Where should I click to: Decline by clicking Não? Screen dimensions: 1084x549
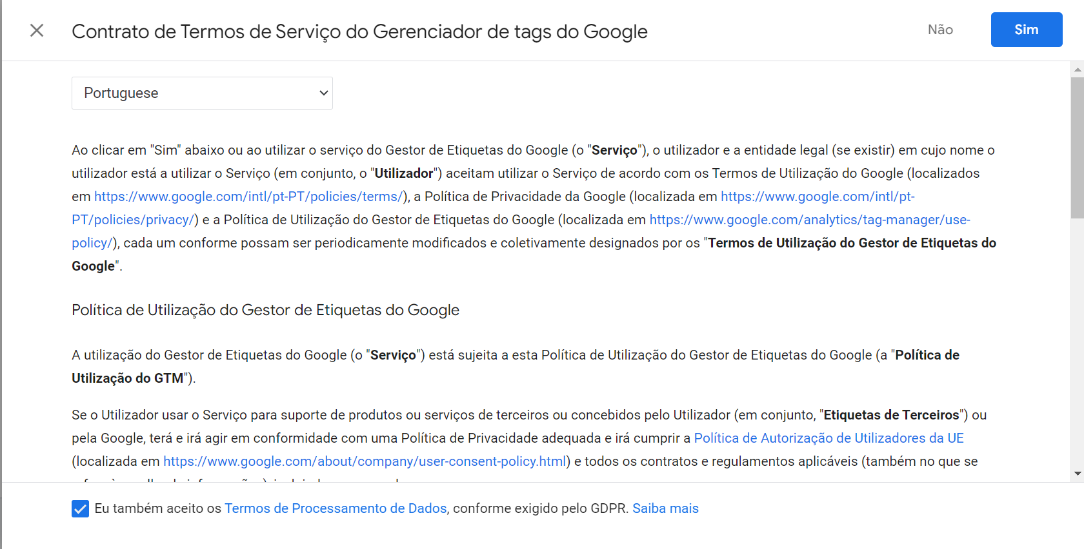940,30
